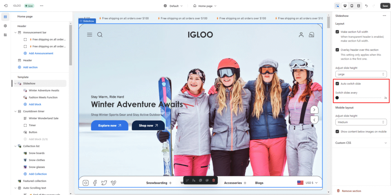Uncheck Make section full width

pos(337,32)
